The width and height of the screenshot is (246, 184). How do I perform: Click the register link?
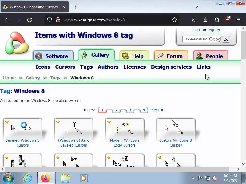point(214,30)
